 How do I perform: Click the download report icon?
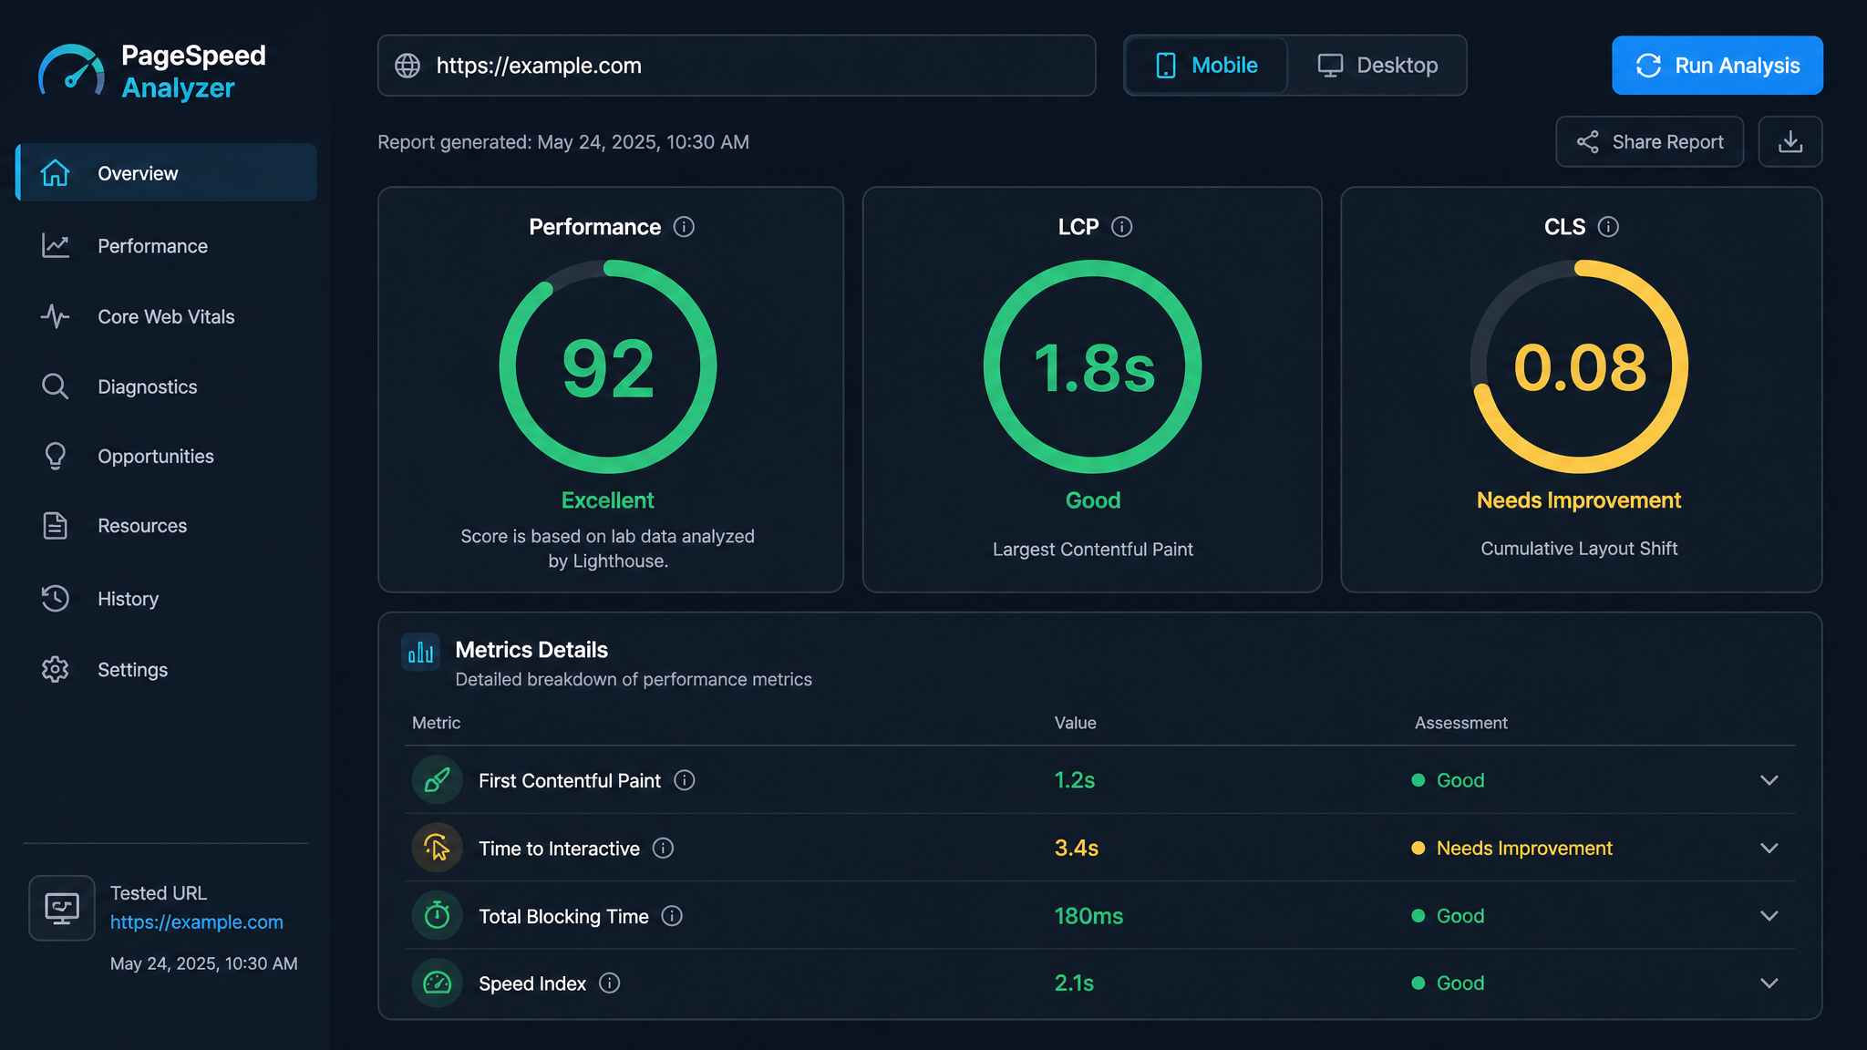(1790, 141)
